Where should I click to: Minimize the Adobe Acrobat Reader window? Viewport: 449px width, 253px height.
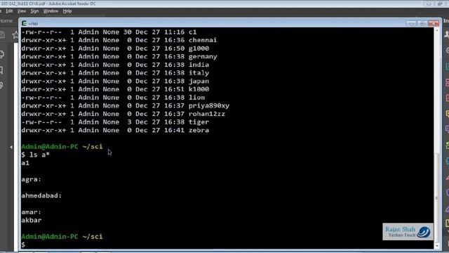[429, 4]
